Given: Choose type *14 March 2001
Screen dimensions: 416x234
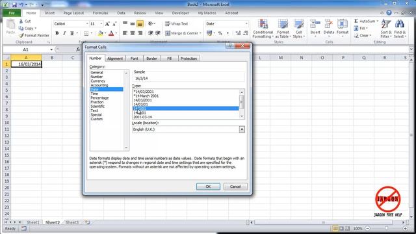Looking at the screenshot, I should pos(146,96).
